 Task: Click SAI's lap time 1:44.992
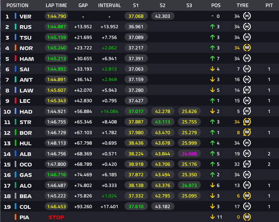click(x=56, y=69)
